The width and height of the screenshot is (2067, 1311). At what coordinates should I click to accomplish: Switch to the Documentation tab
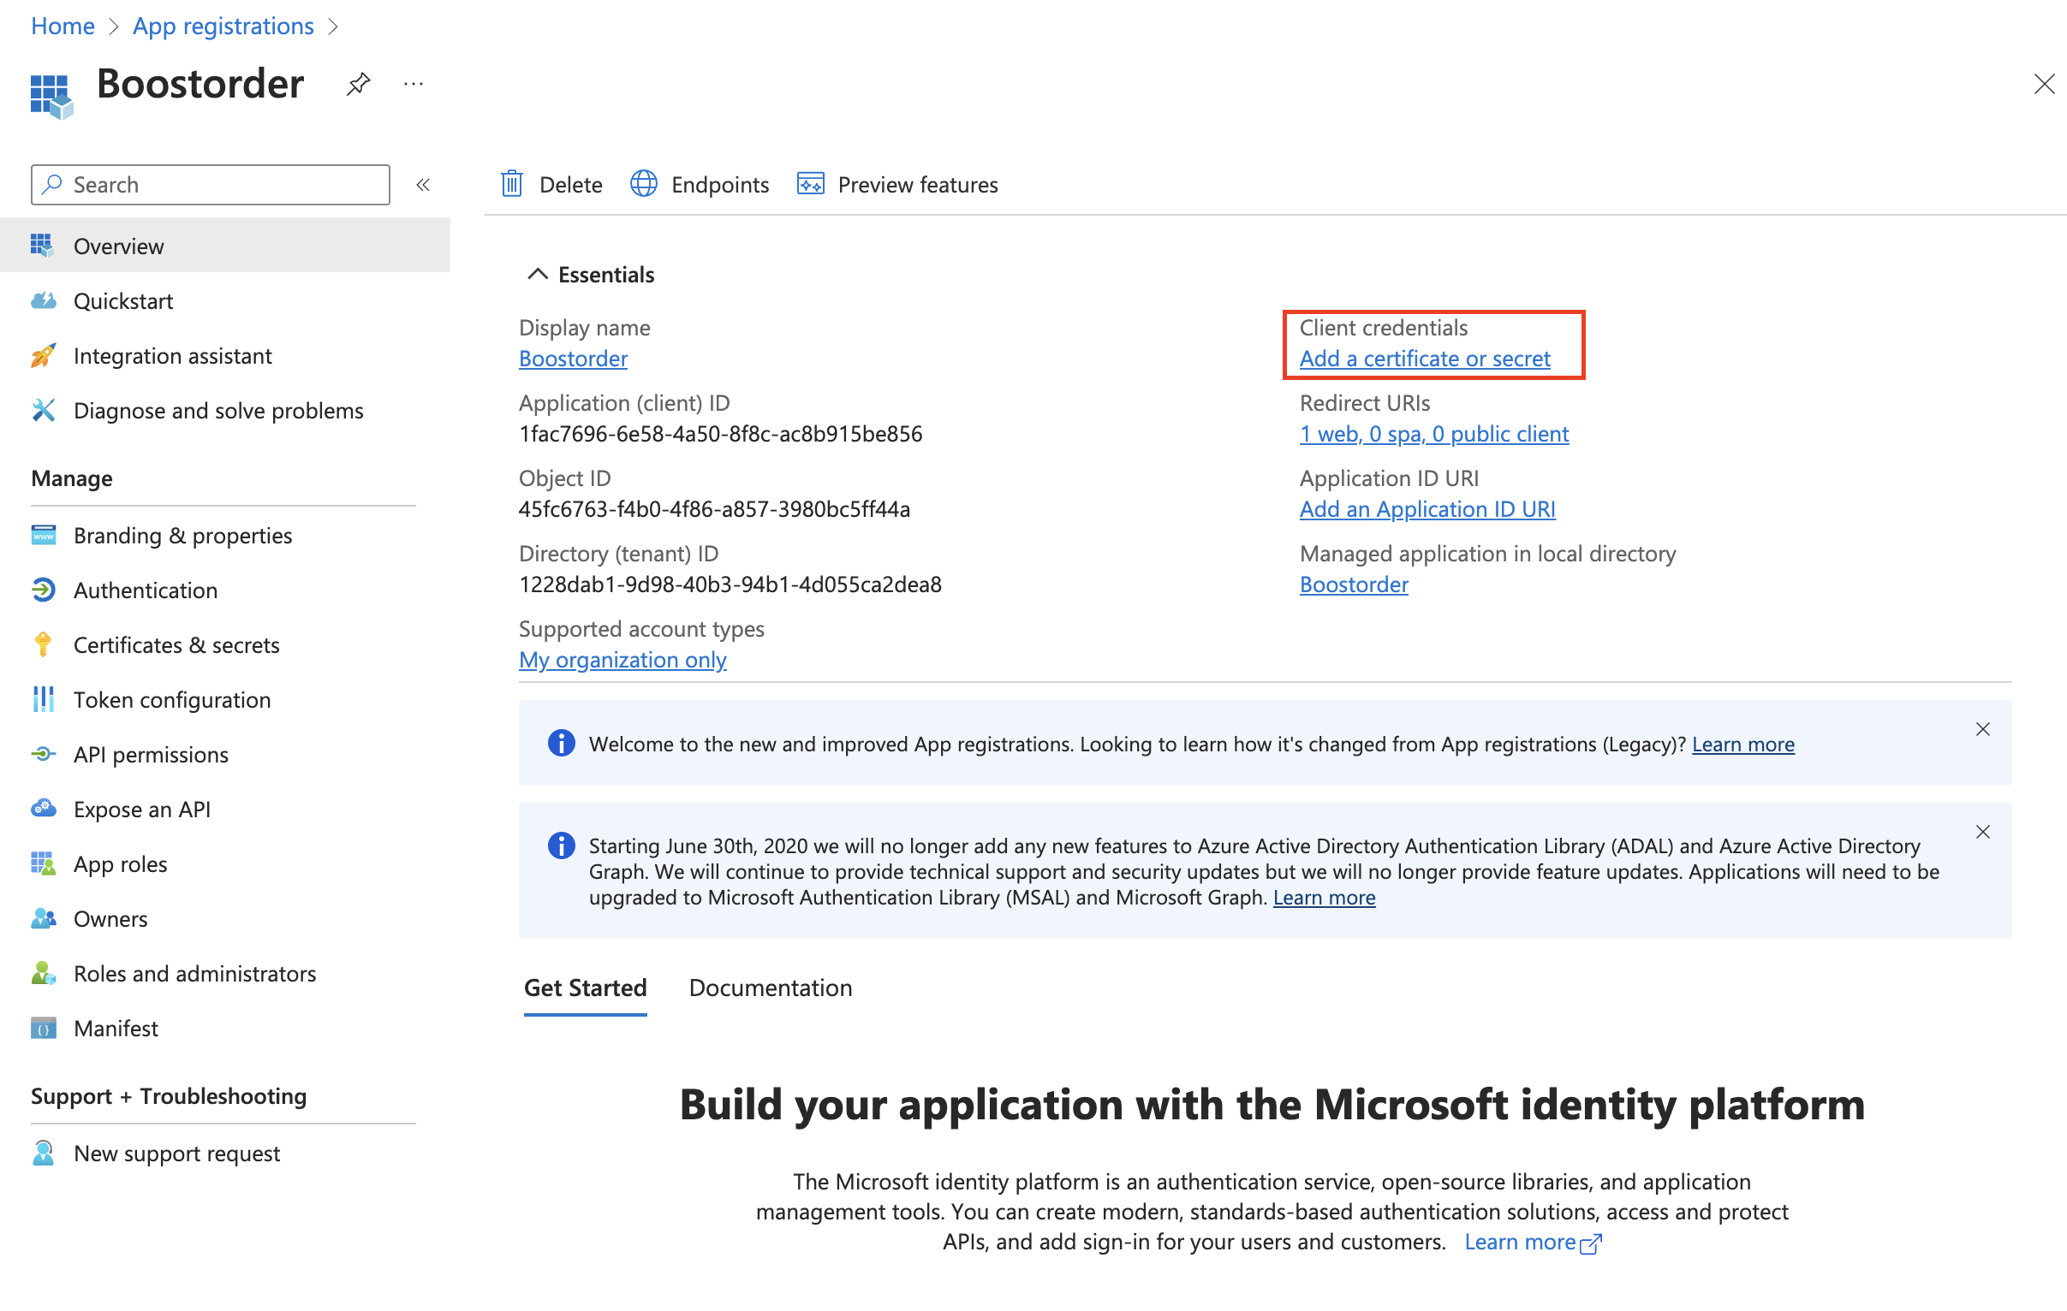pos(770,987)
